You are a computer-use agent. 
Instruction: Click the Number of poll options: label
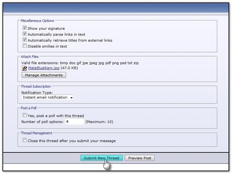coord(42,122)
